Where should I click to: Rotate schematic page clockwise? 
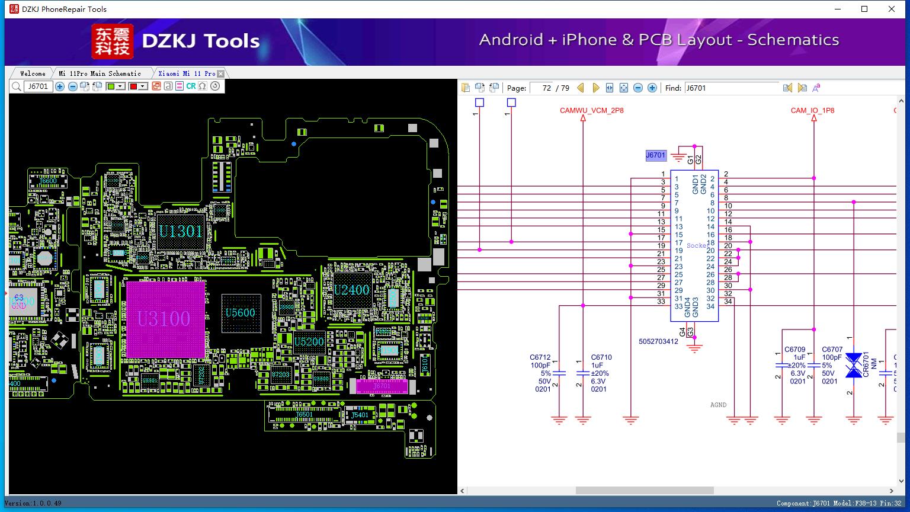pyautogui.click(x=479, y=88)
